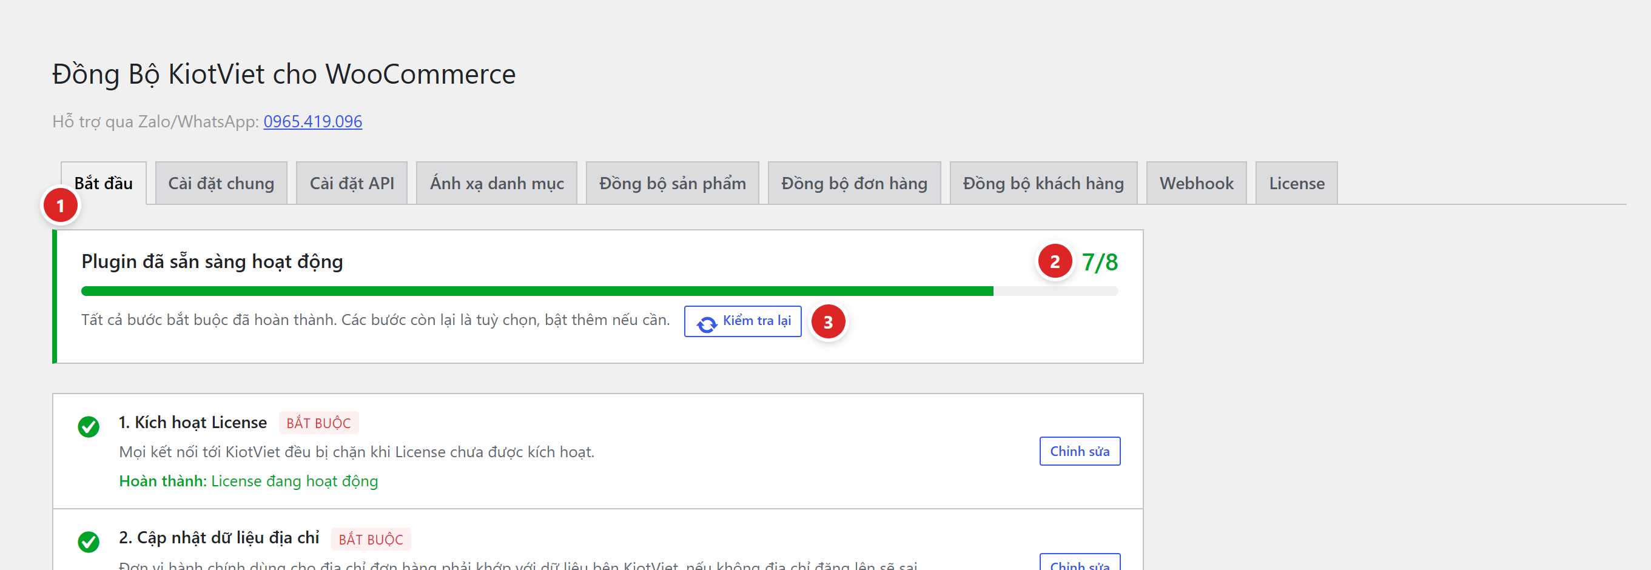Click the status Hoàn thành: License đang hoạt động
Screen dimensions: 1651x570
[249, 481]
